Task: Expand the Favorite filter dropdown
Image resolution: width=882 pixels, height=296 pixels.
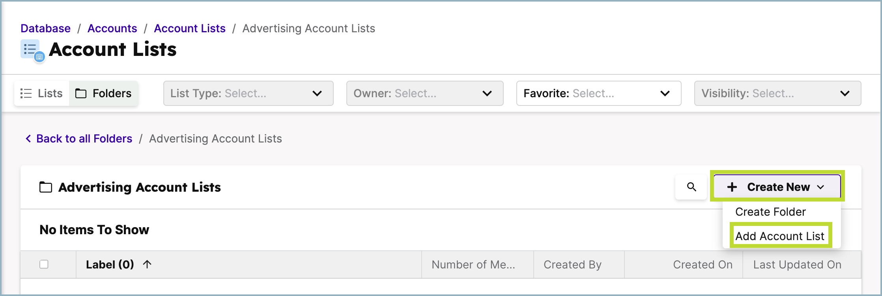Action: pyautogui.click(x=598, y=93)
